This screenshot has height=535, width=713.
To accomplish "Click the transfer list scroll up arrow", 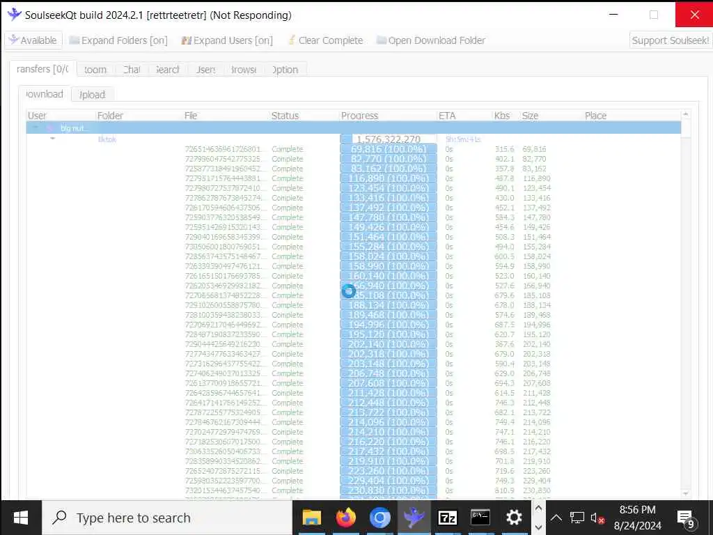I will 686,114.
